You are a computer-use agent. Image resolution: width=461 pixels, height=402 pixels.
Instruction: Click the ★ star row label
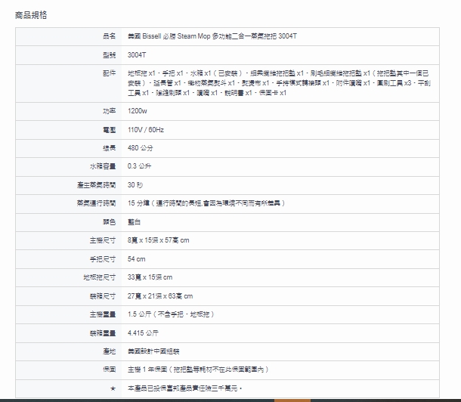113,388
